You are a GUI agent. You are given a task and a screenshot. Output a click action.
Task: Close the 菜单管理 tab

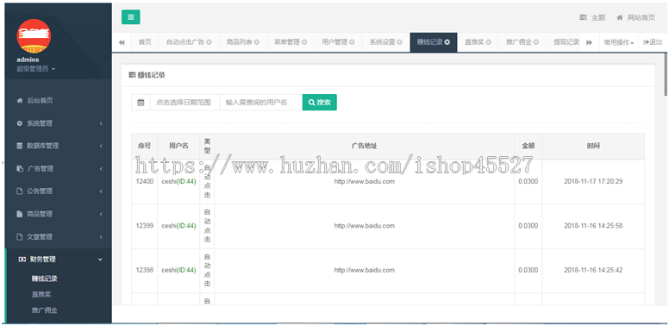(x=304, y=42)
